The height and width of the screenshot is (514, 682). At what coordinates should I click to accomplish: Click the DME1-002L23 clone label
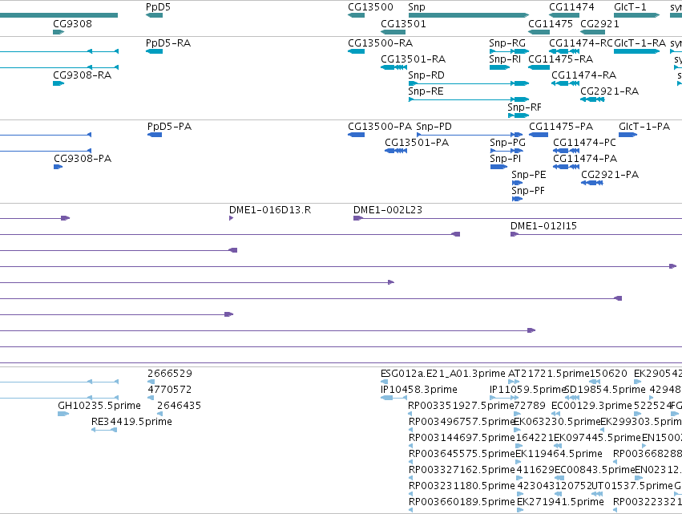[388, 210]
